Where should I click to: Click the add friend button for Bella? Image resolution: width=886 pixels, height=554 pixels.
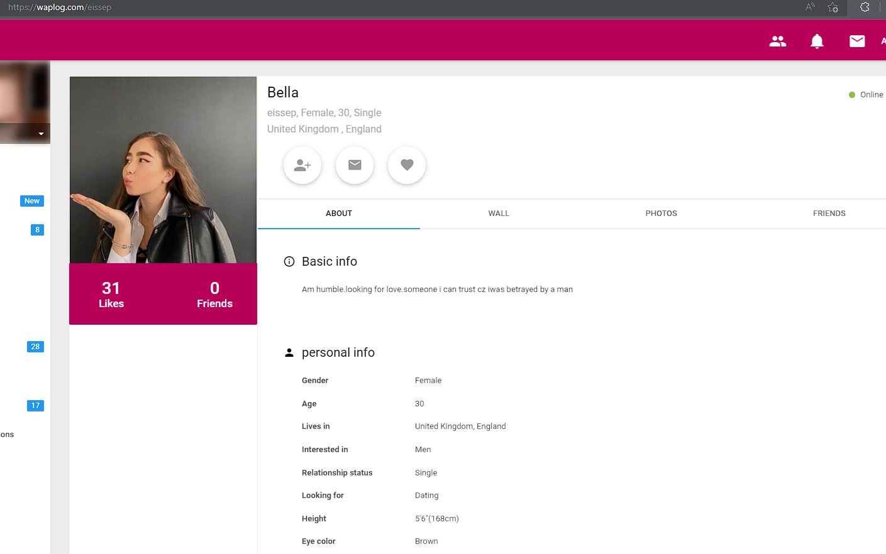pos(302,165)
